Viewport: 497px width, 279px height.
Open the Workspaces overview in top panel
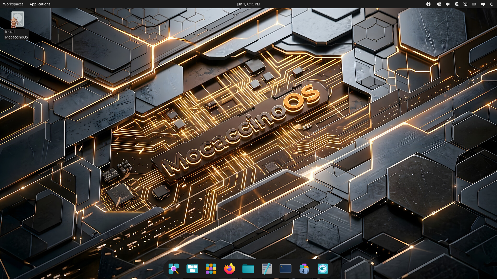13,4
